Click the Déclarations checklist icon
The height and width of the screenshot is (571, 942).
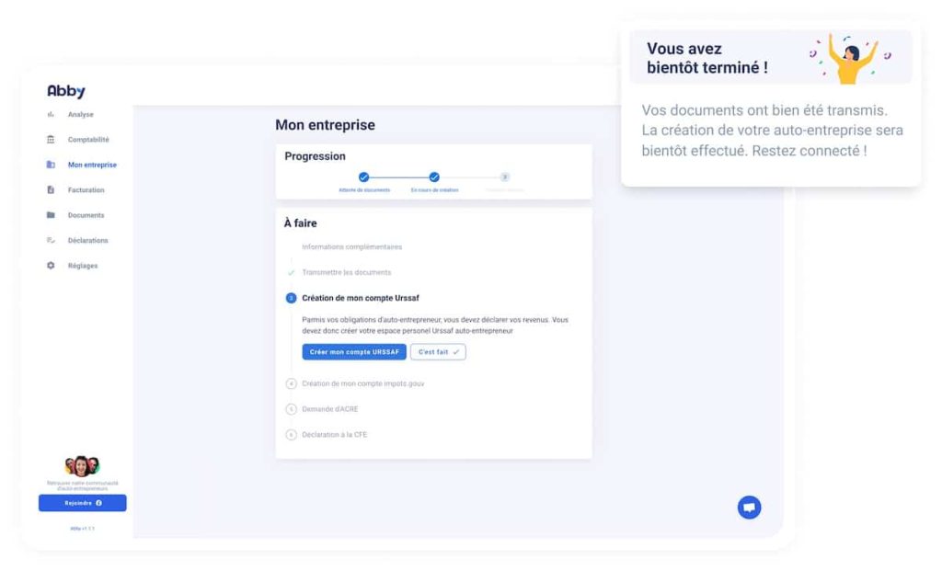(x=51, y=241)
